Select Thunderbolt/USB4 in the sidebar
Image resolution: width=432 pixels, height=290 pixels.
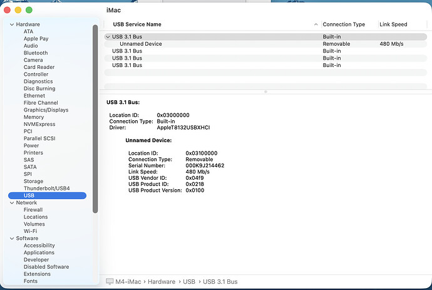coord(46,189)
